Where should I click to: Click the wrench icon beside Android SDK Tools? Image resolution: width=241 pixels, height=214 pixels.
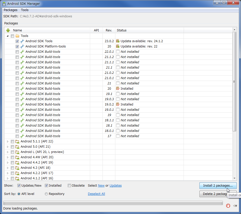point(22,41)
